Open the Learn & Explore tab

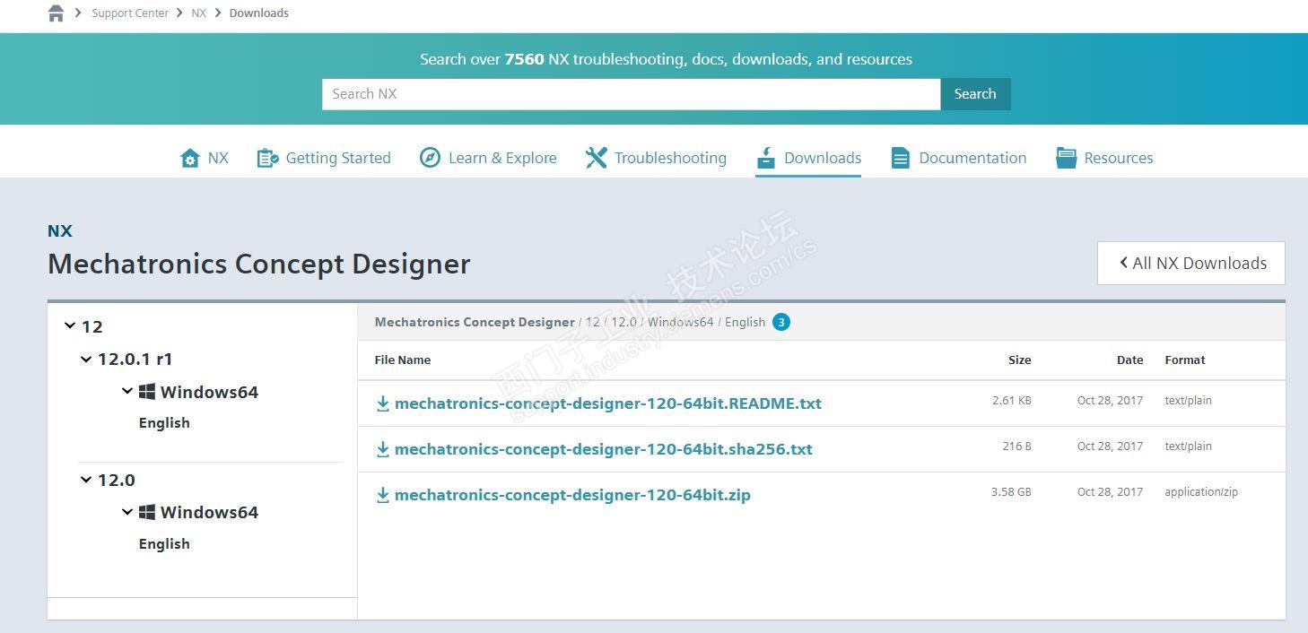(x=502, y=158)
